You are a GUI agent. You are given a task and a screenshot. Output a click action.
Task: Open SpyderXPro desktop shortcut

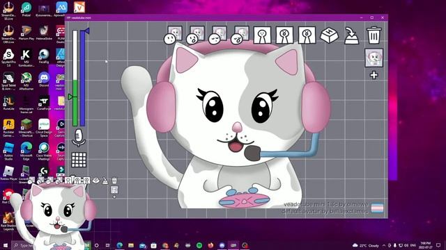(x=8, y=58)
